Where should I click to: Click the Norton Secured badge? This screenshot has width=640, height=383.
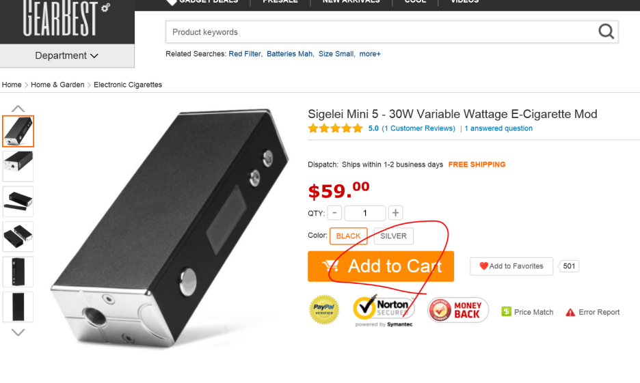[x=384, y=311]
